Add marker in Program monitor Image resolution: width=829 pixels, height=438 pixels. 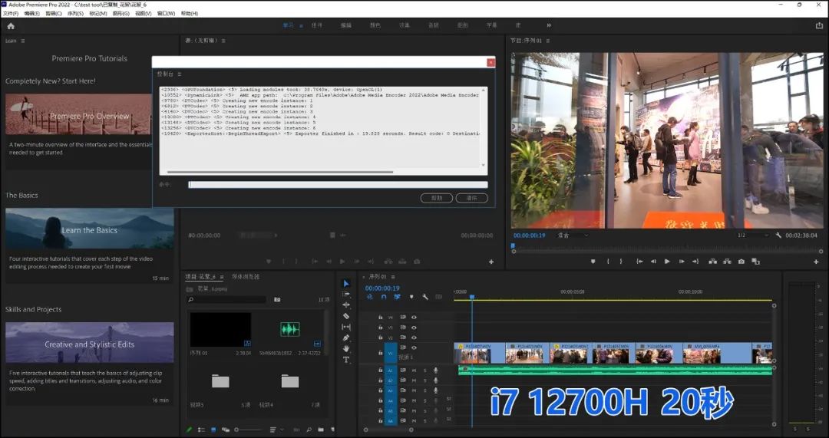593,262
